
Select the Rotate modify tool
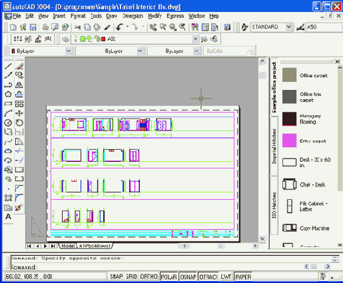(19, 123)
